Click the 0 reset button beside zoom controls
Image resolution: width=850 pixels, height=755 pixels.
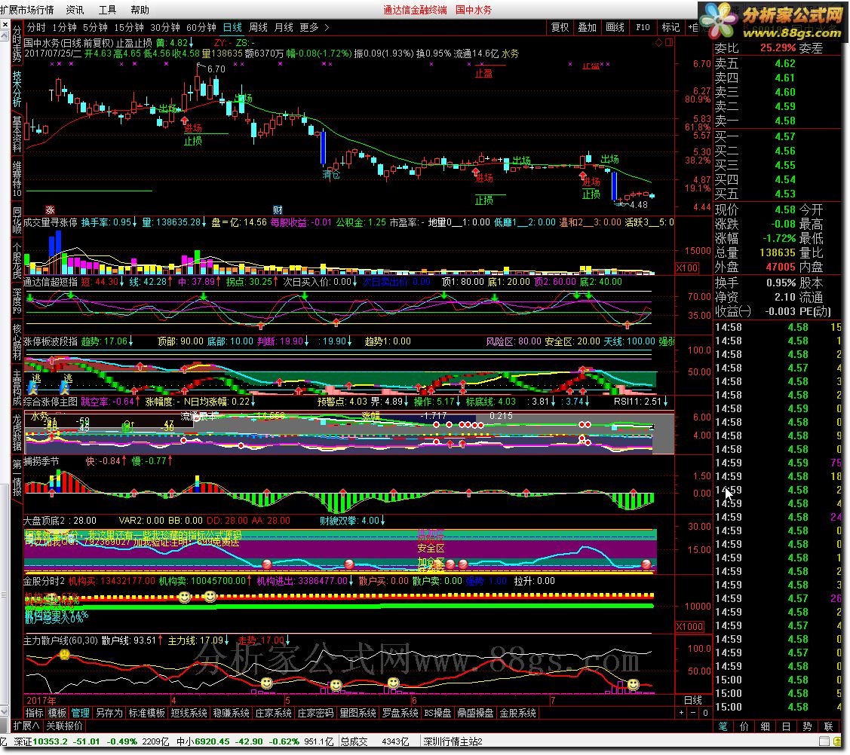pos(705,713)
